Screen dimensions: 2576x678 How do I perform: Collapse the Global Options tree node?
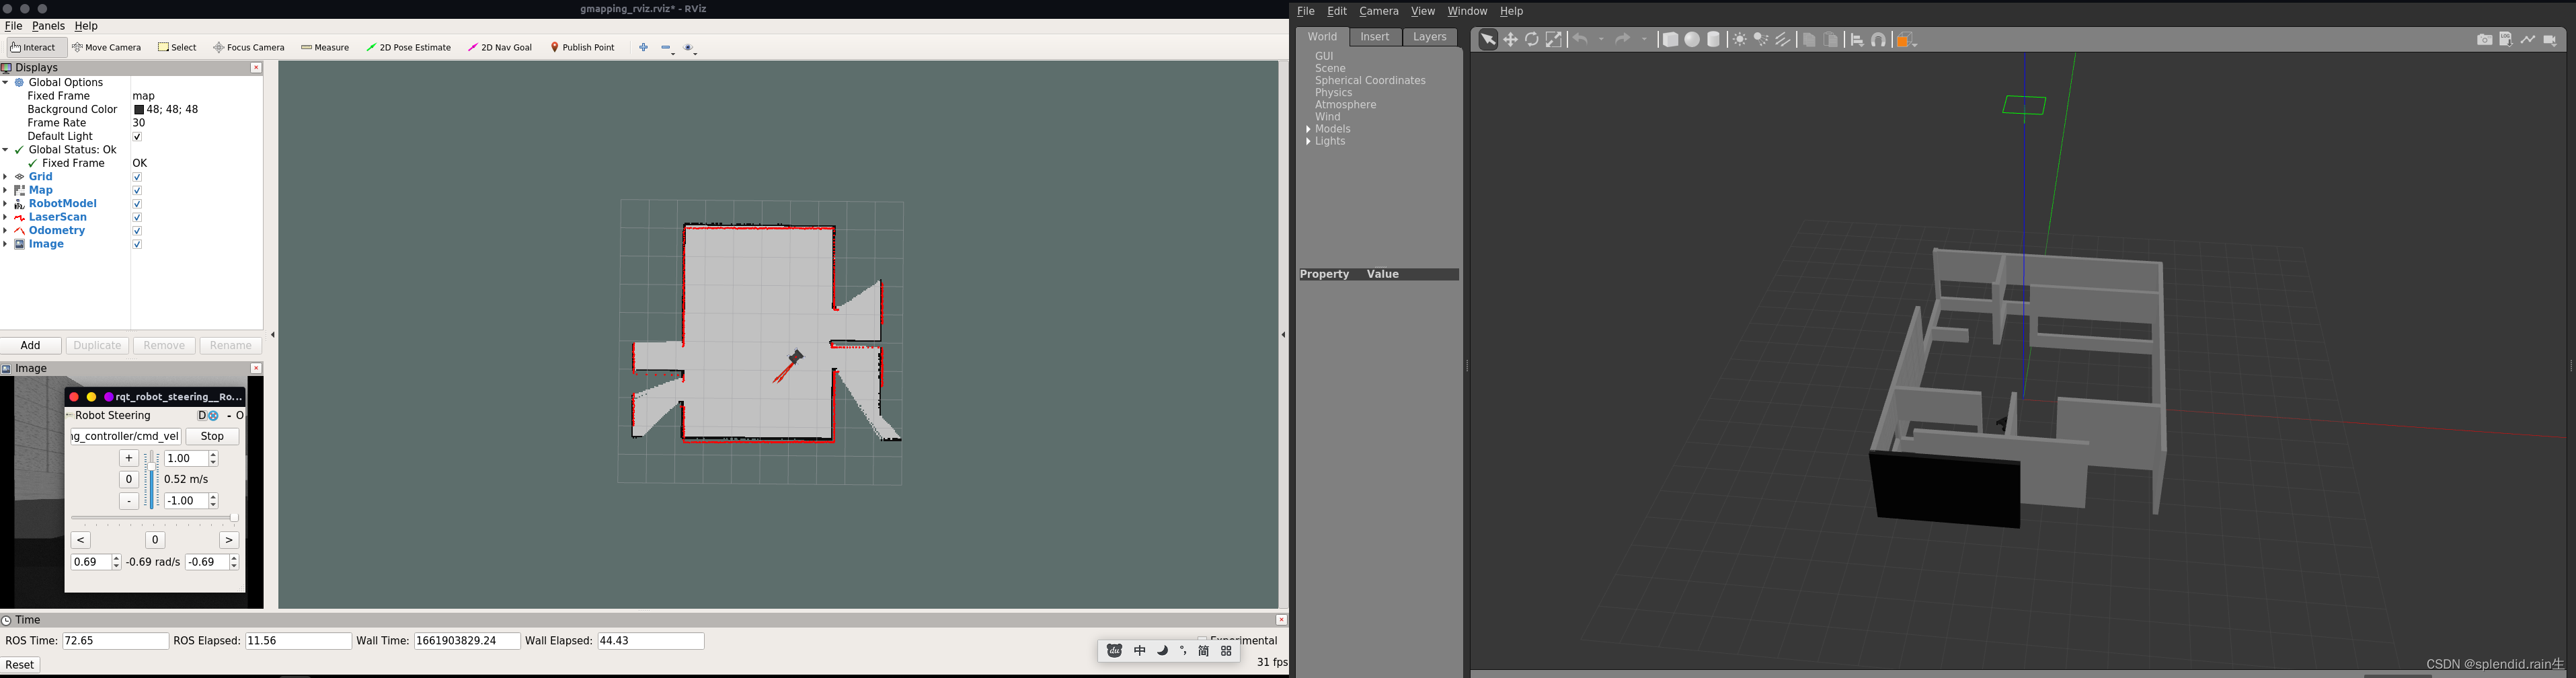[x=6, y=83]
